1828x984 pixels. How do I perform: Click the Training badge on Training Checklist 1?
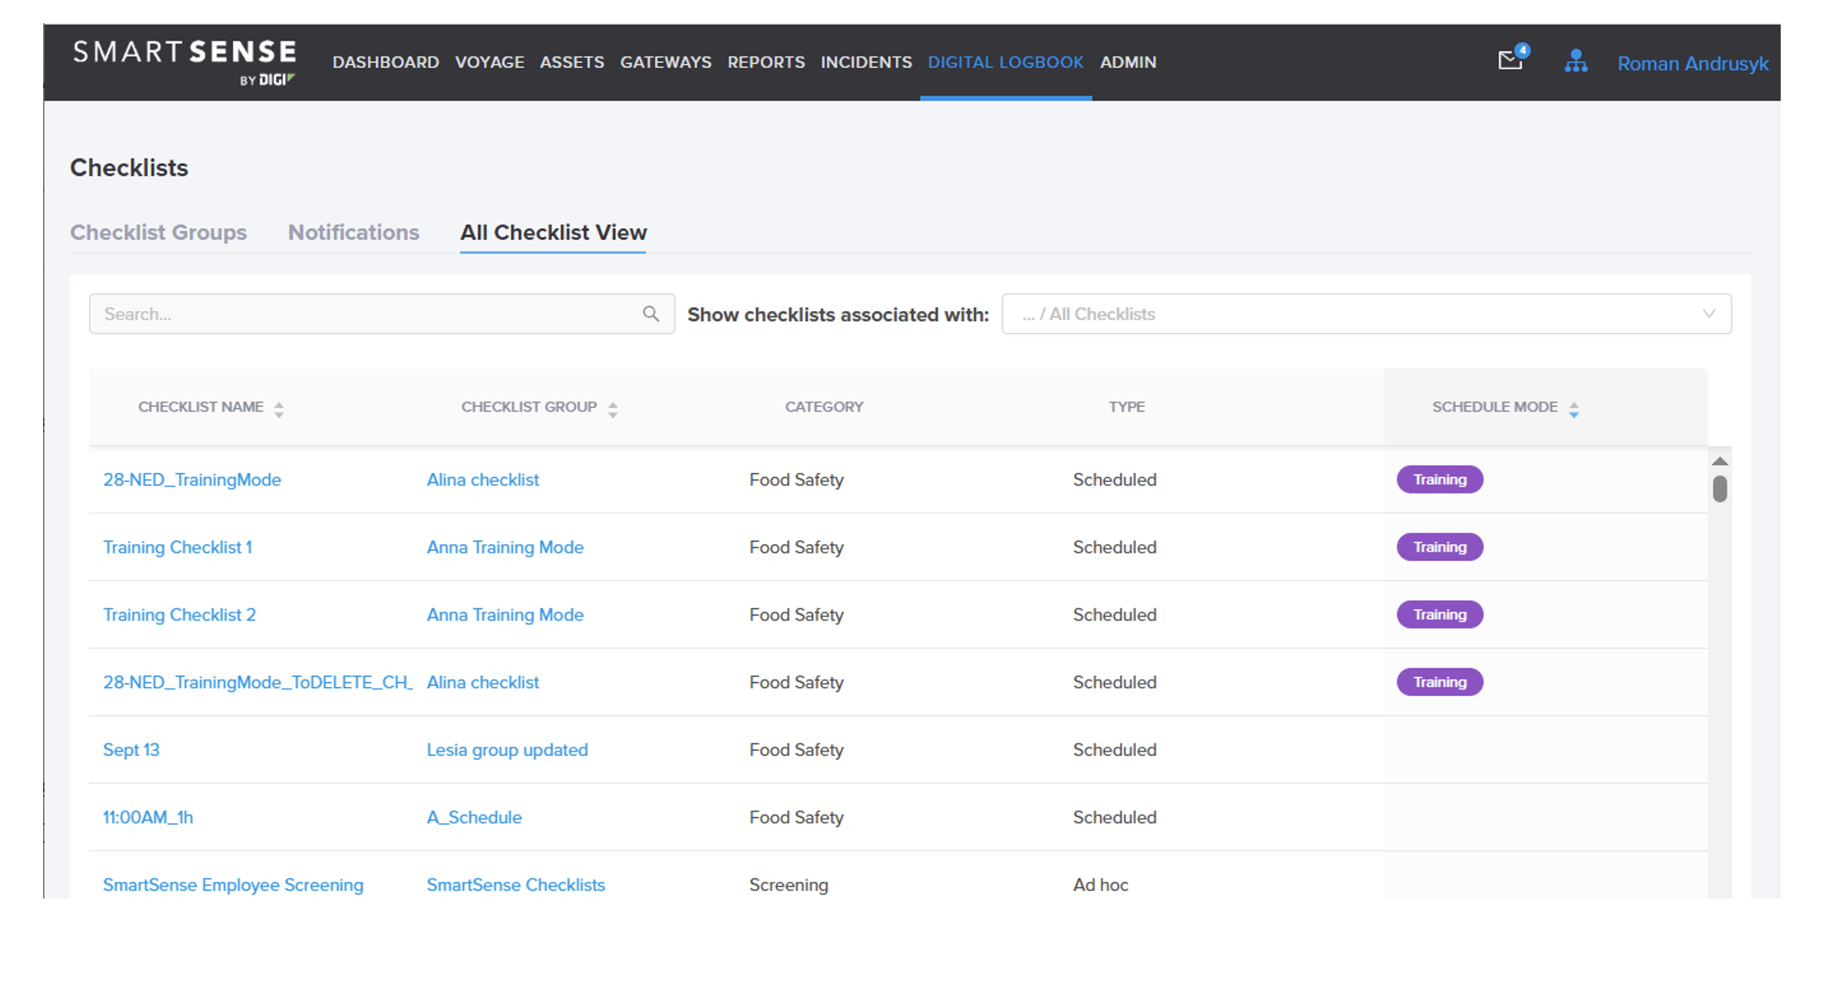pos(1439,547)
